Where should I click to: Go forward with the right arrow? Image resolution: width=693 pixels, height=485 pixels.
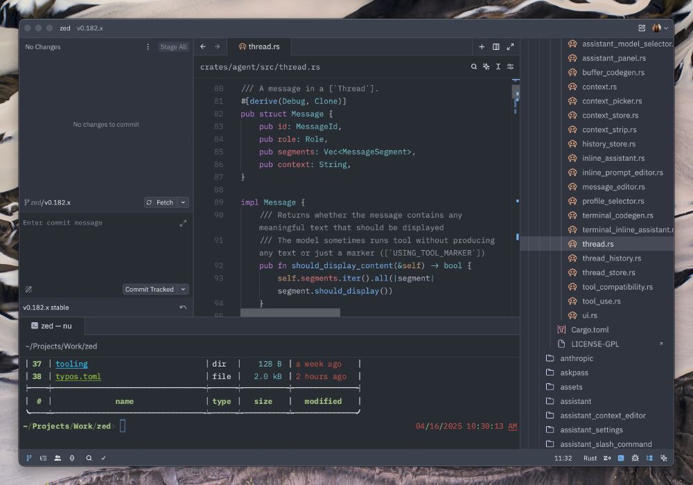coord(217,46)
